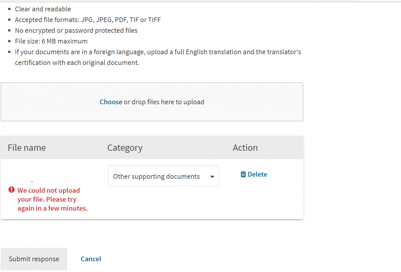This screenshot has height=272, width=401.
Task: Click the Cancel link
Action: pos(91,259)
